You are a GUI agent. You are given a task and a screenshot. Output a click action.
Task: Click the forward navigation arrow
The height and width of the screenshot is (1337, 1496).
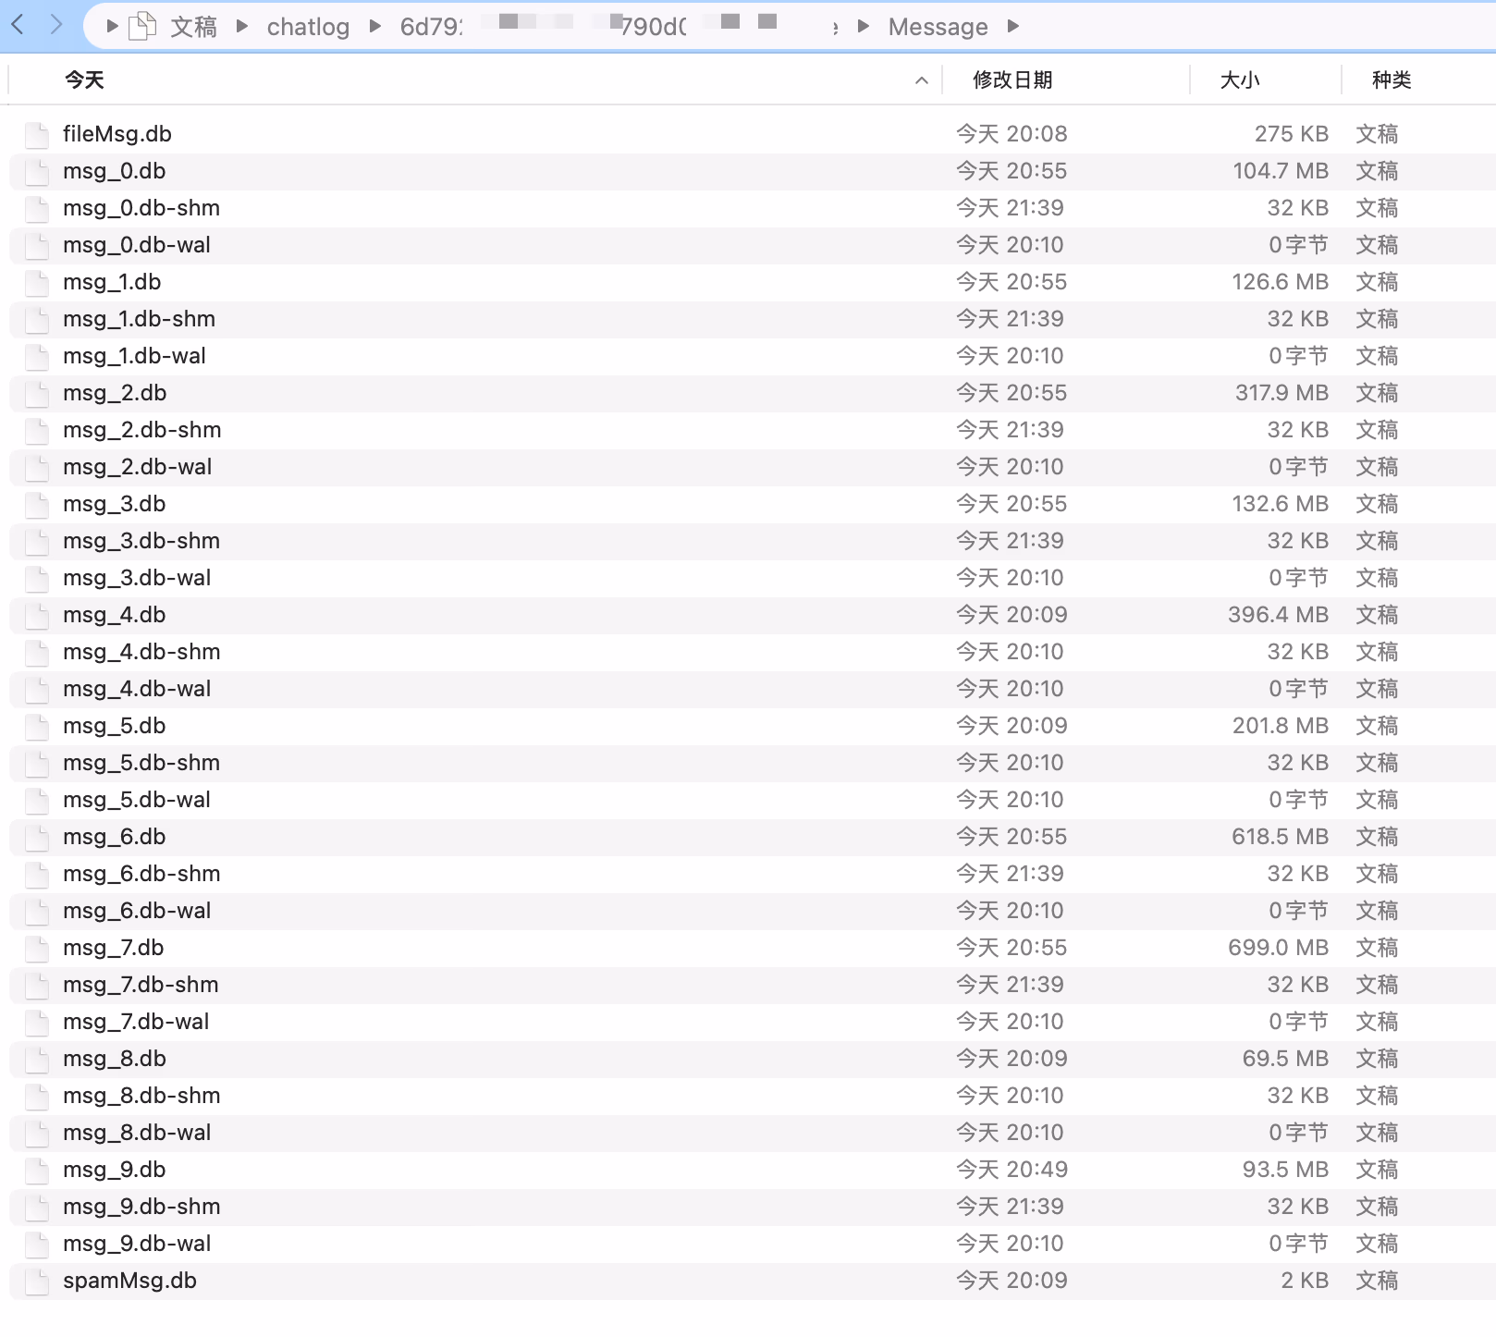point(56,25)
